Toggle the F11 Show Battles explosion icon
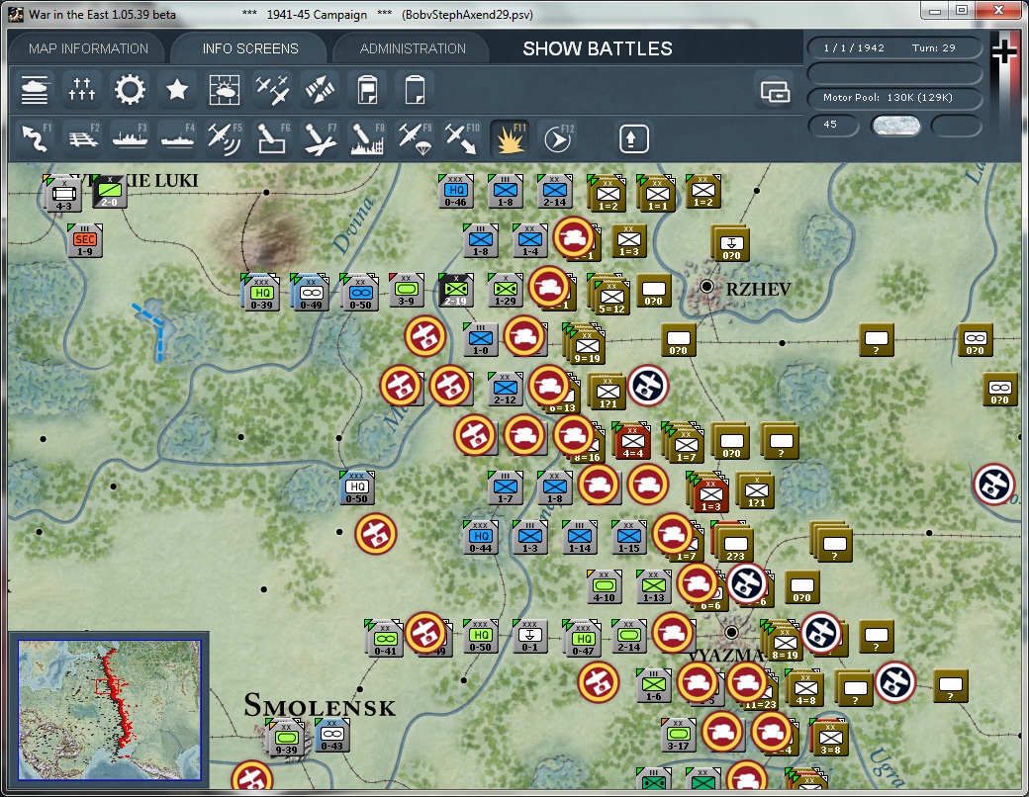This screenshot has width=1029, height=797. tap(510, 138)
